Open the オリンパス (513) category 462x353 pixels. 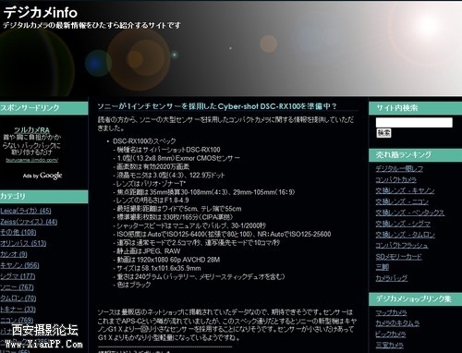pyautogui.click(x=23, y=243)
